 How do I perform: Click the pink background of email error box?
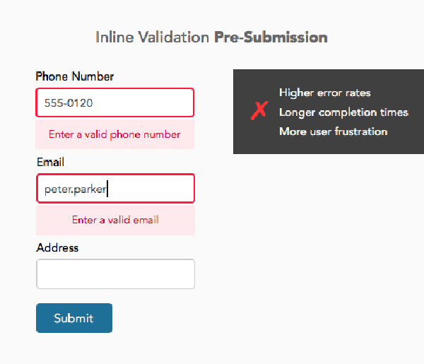pyautogui.click(x=115, y=230)
